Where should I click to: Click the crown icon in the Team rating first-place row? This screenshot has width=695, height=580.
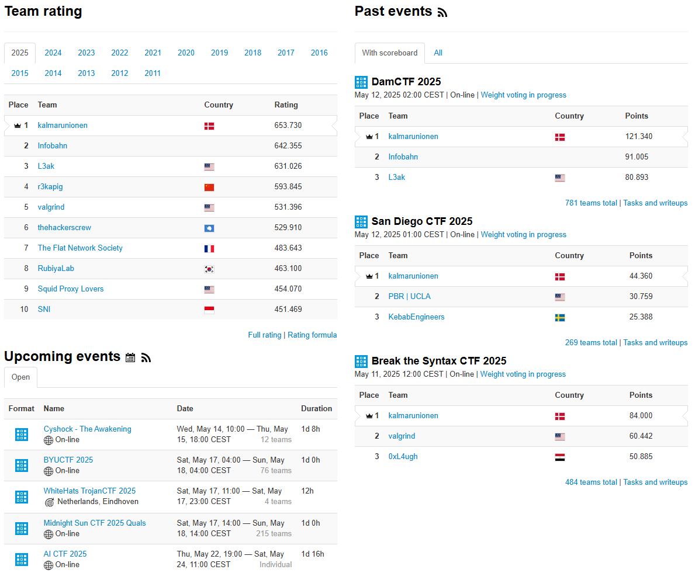click(x=18, y=126)
